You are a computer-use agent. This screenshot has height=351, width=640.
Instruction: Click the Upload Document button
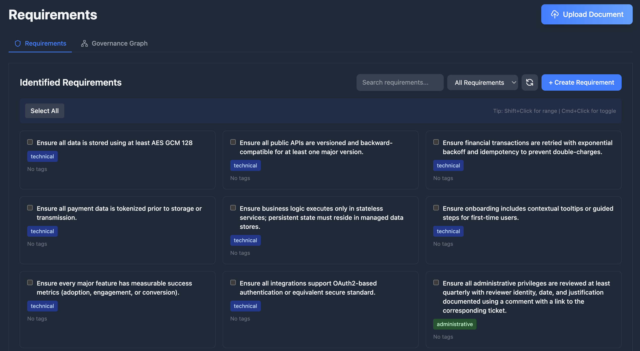tap(587, 14)
